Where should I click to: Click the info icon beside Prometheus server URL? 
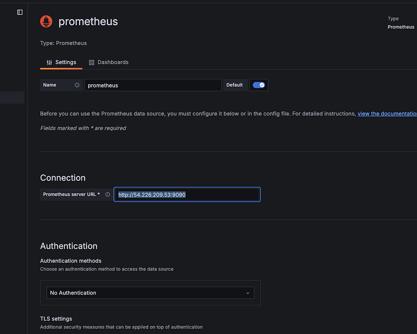(108, 195)
